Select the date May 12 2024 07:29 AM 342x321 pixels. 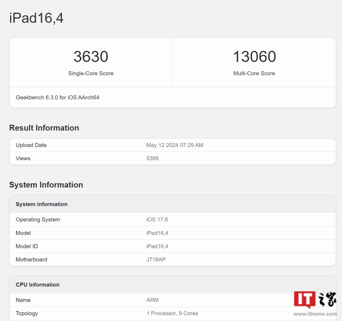(x=175, y=145)
